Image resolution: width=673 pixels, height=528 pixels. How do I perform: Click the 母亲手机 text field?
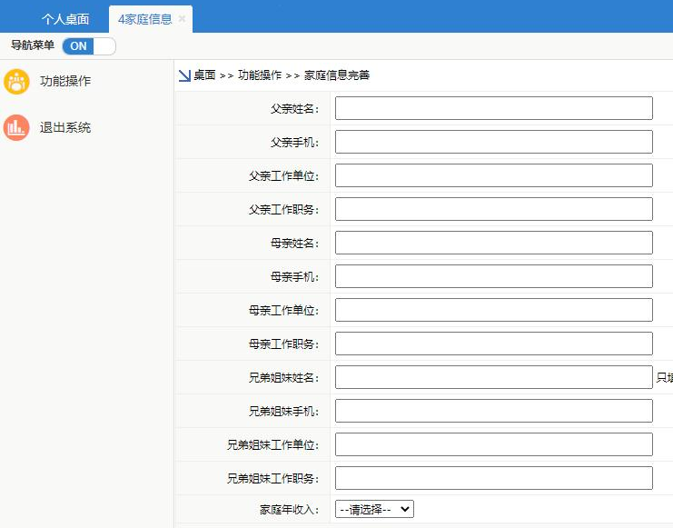pos(493,276)
